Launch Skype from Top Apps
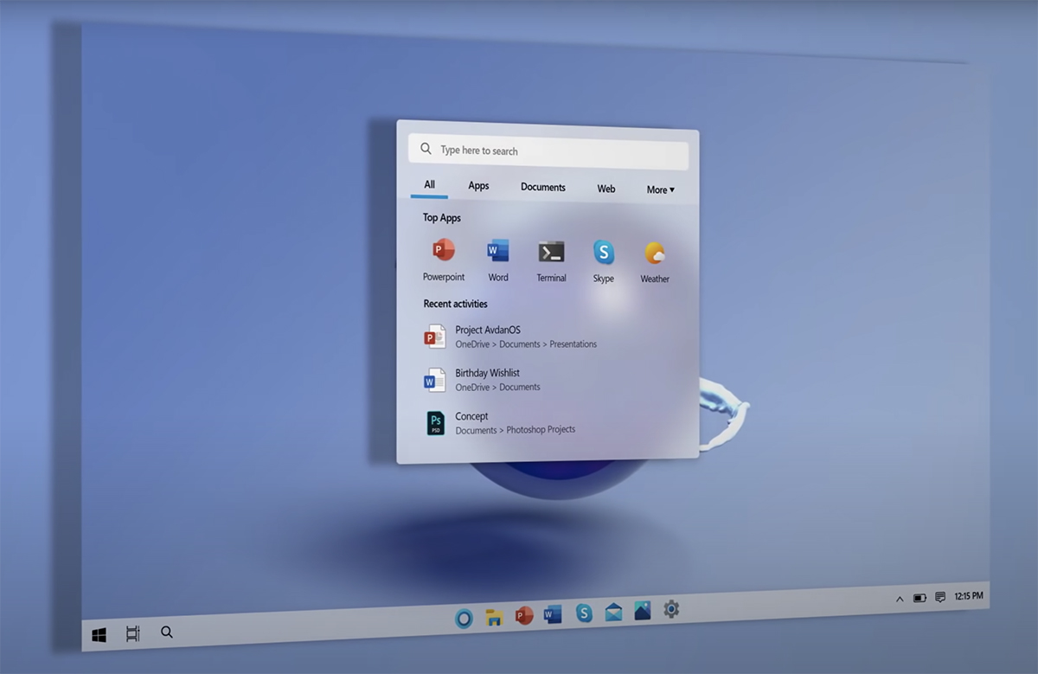The width and height of the screenshot is (1038, 674). [x=604, y=253]
